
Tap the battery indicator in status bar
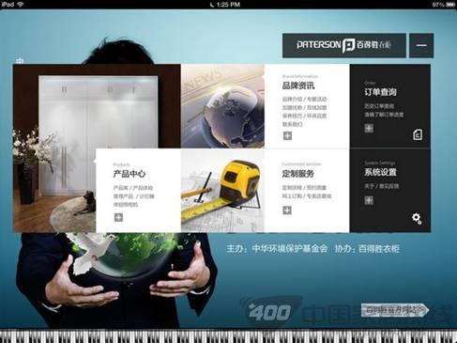pos(450,5)
